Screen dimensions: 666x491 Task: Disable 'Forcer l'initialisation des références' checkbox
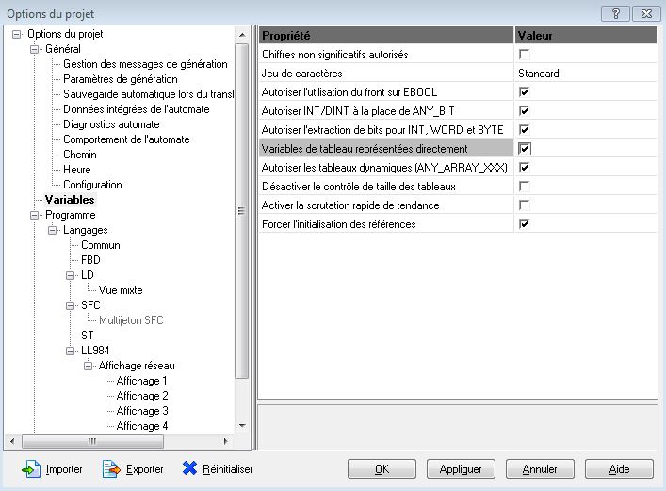tap(525, 224)
